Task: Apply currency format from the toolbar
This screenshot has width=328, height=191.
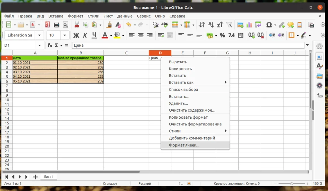Action: (209, 36)
